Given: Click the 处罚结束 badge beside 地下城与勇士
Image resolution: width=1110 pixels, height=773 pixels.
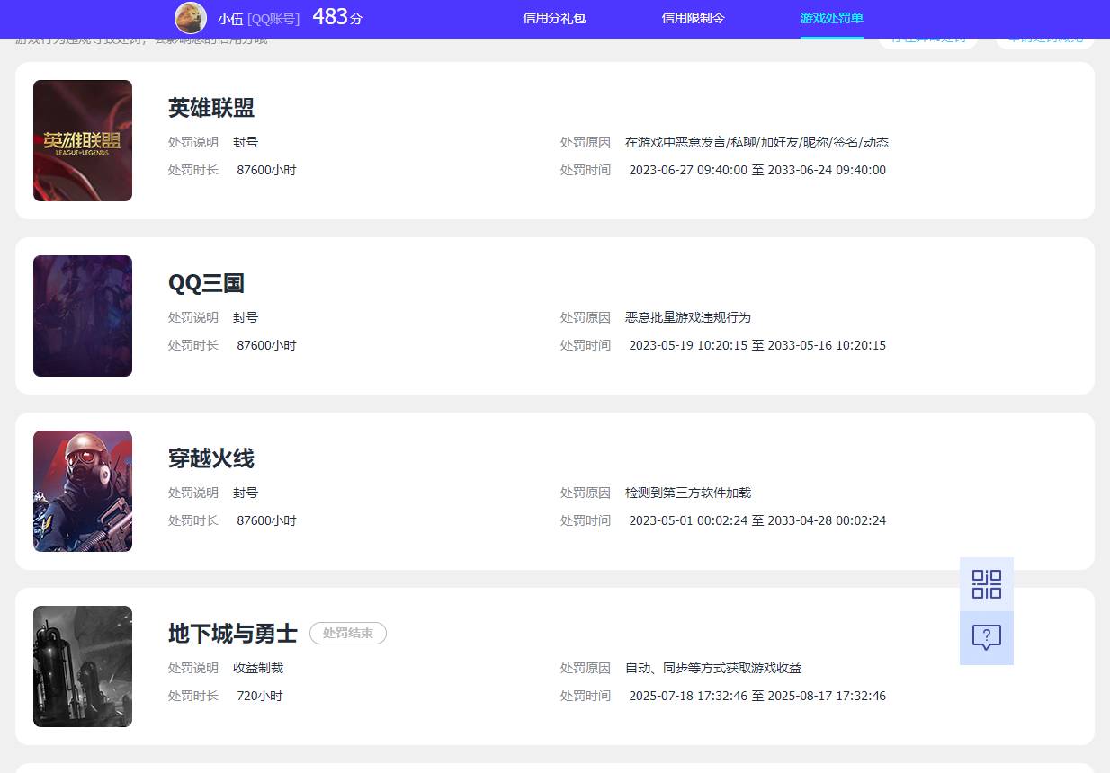Looking at the screenshot, I should point(347,633).
